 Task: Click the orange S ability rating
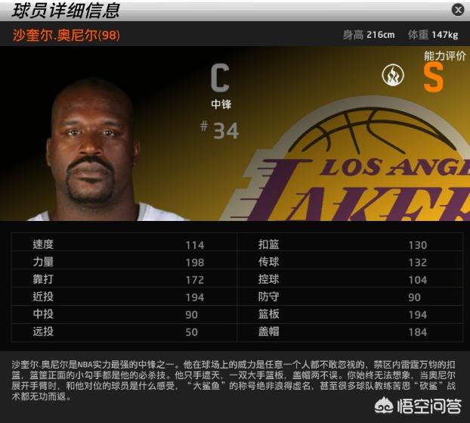(x=433, y=79)
